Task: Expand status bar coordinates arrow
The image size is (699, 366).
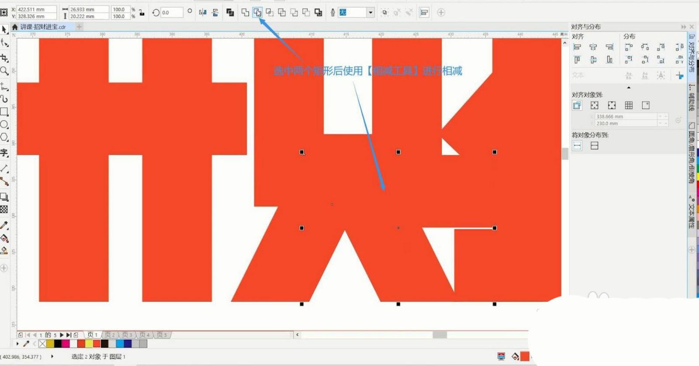Action: pos(52,356)
